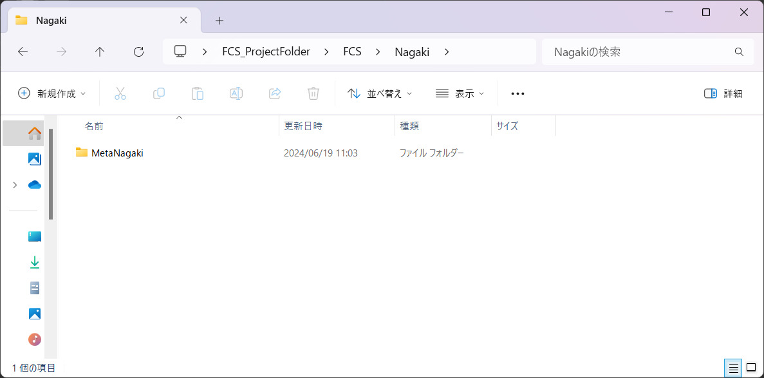Open the Music folder sidebar icon

click(35, 339)
